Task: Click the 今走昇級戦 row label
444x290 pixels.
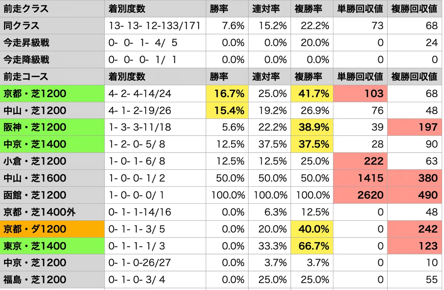Action: (52, 43)
